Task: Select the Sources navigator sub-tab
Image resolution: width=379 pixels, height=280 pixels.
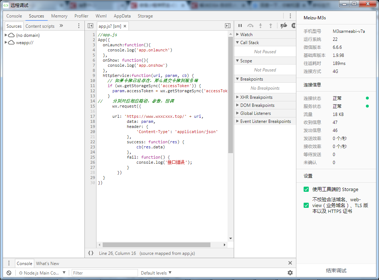Action: [x=14, y=26]
